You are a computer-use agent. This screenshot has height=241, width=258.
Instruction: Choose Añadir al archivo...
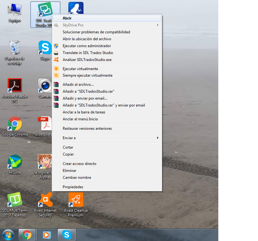[x=107, y=85]
